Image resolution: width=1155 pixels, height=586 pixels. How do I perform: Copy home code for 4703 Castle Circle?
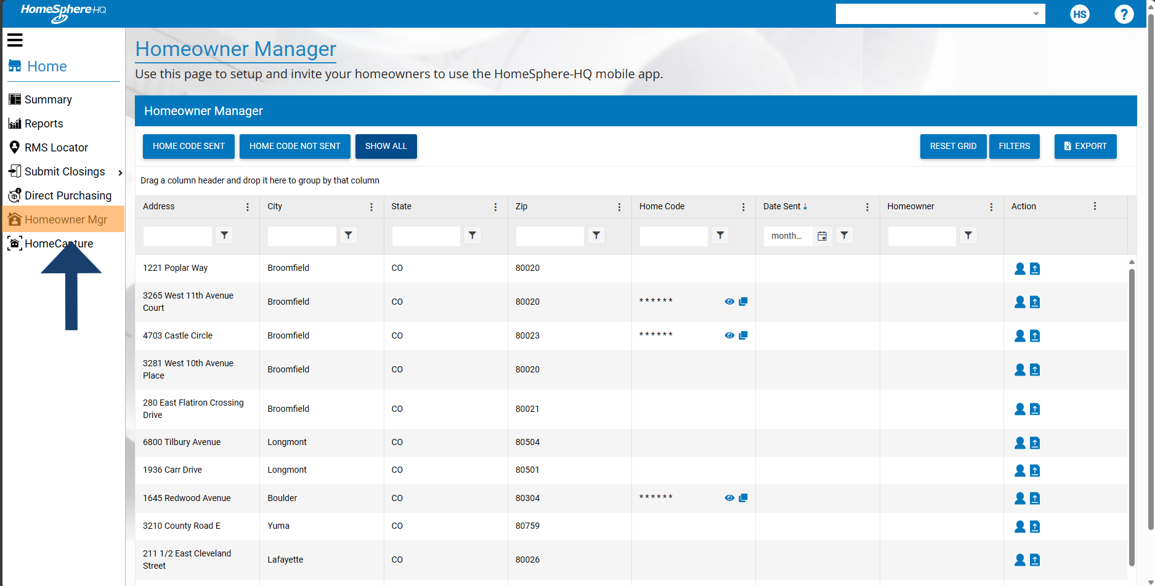(743, 335)
